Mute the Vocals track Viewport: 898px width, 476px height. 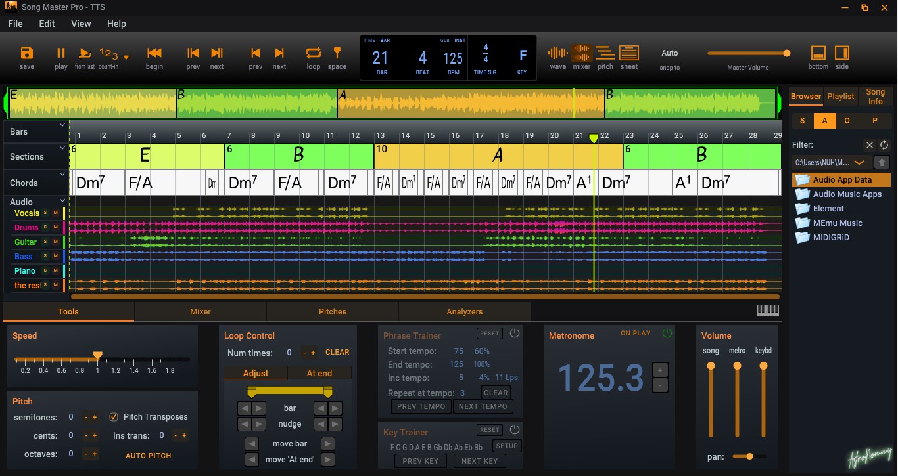click(x=55, y=213)
